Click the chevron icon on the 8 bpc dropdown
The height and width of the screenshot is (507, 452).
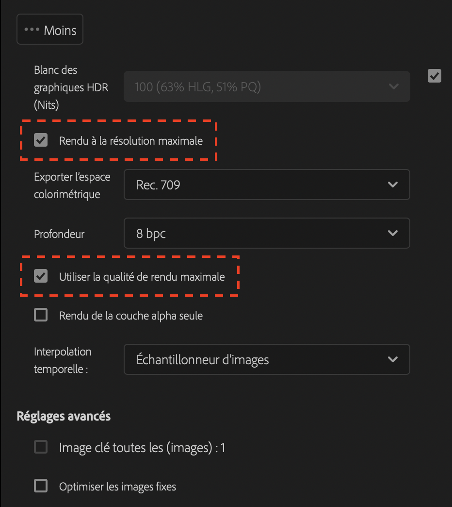[393, 233]
